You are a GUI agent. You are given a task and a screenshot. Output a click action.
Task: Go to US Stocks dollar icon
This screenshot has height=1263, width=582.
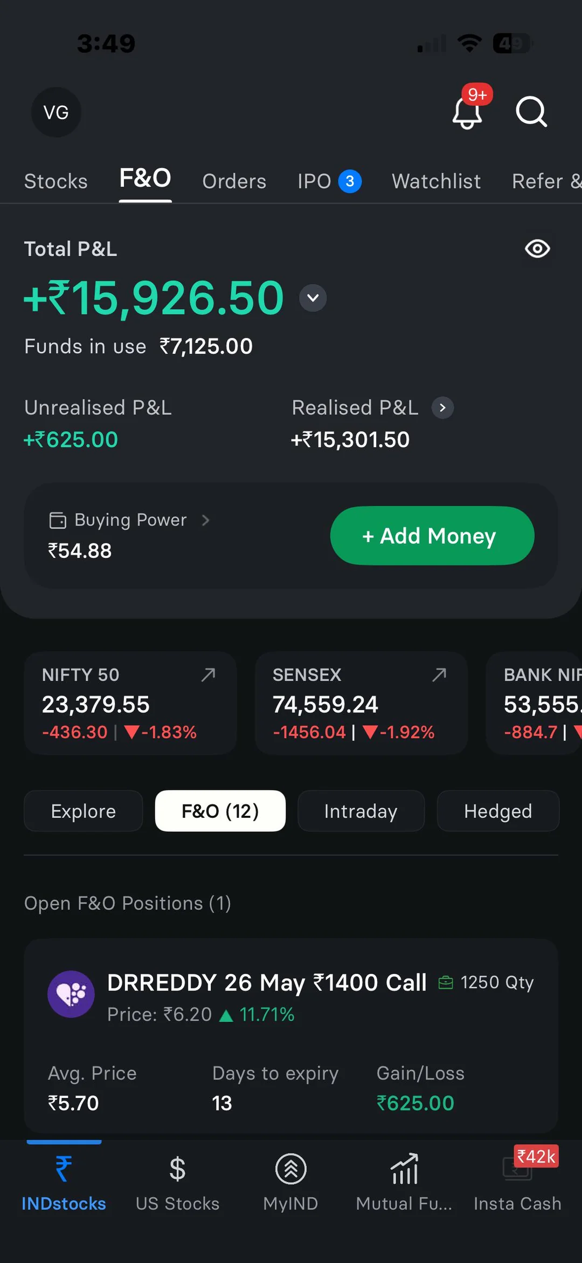point(177,1169)
